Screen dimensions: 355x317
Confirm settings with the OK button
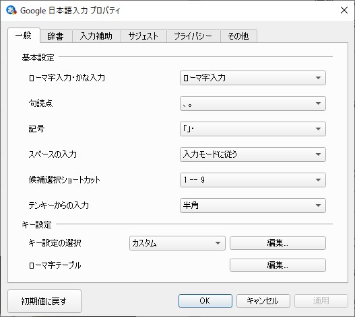click(205, 301)
